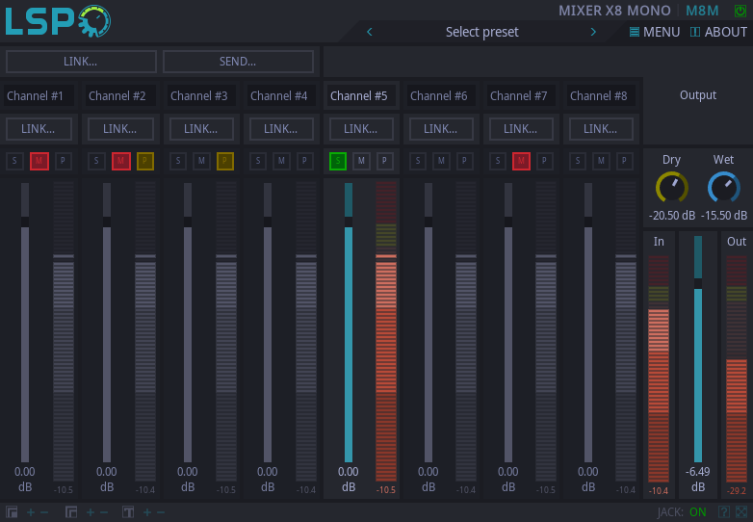
Task: Click LINK... button under Channel #4
Action: [x=280, y=128]
